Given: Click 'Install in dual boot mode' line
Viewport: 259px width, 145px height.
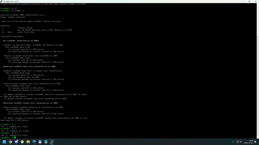Looking at the screenshot, I should tap(33, 45).
